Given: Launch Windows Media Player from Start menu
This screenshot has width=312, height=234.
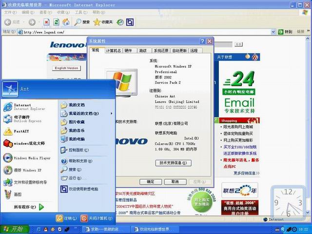Looking at the screenshot, I should click(28, 158).
